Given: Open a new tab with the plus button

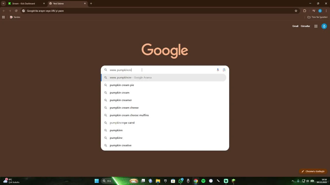Looking at the screenshot, I should [x=91, y=4].
